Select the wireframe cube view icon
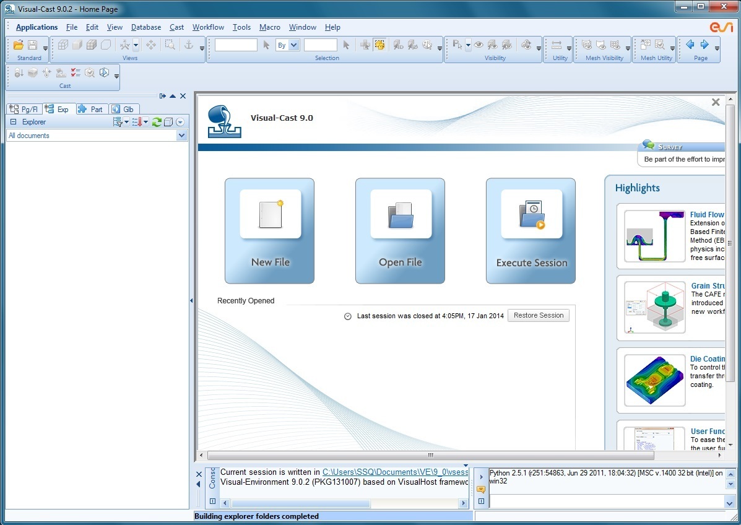 click(63, 45)
